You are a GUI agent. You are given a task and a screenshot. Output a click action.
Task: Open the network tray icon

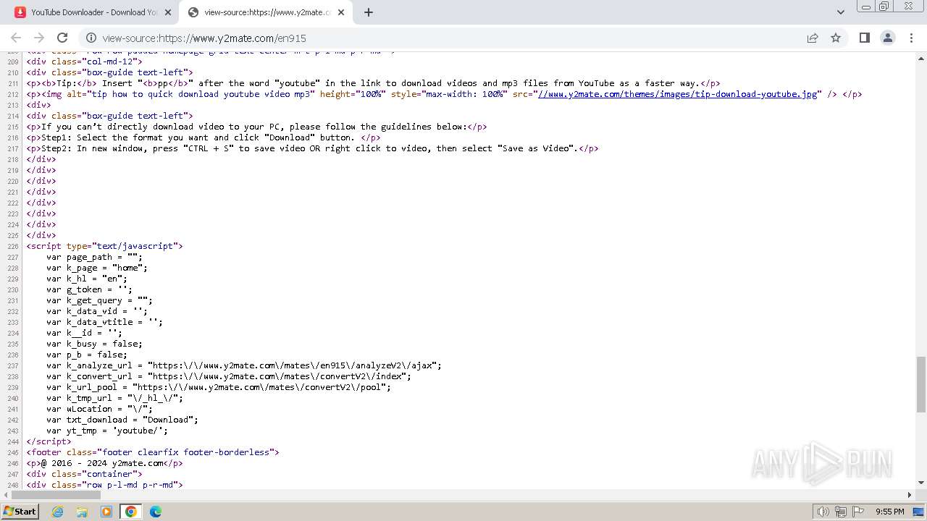coord(841,512)
